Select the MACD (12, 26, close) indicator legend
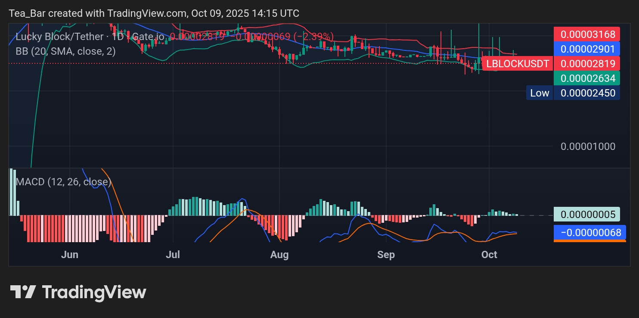The width and height of the screenshot is (639, 318). pyautogui.click(x=63, y=182)
